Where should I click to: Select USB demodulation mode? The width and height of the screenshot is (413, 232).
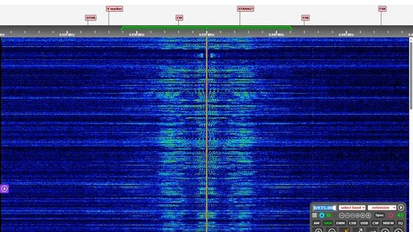[364, 223]
